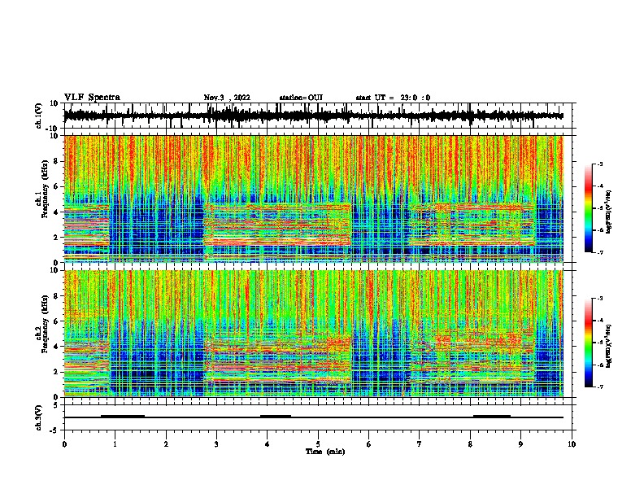
Task: Click the "VLF Spectra" plot title
Action: click(92, 98)
